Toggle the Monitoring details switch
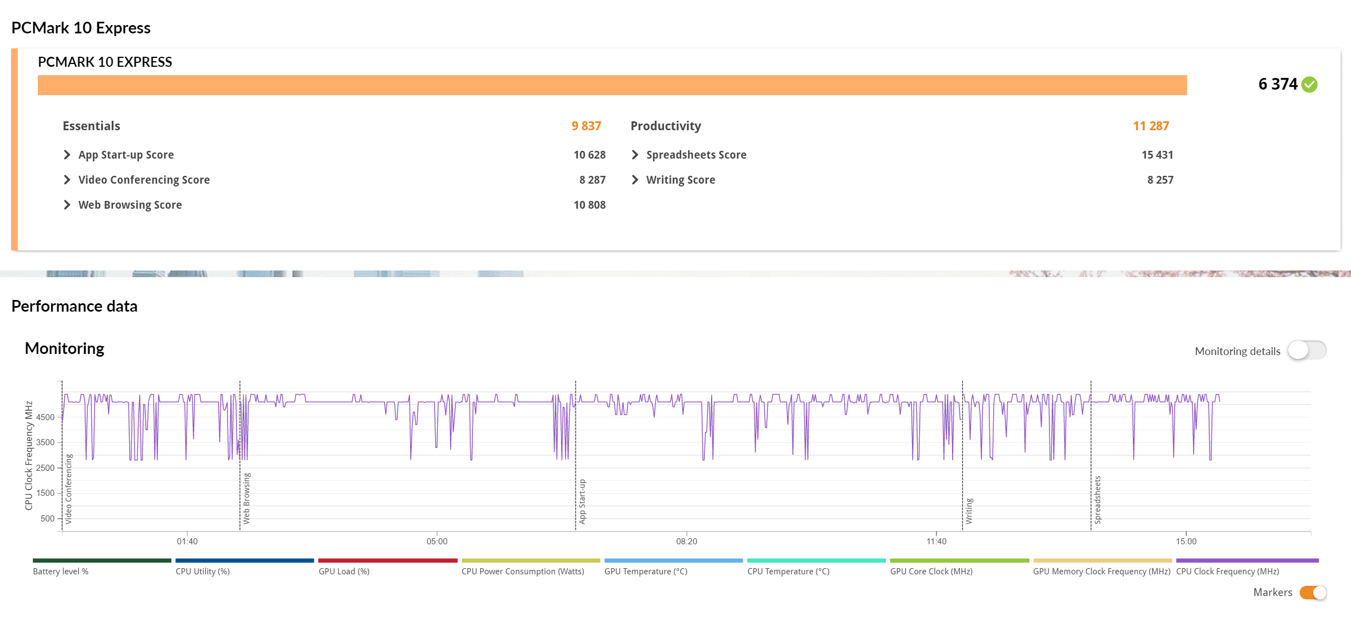1351x640 pixels. coord(1306,351)
